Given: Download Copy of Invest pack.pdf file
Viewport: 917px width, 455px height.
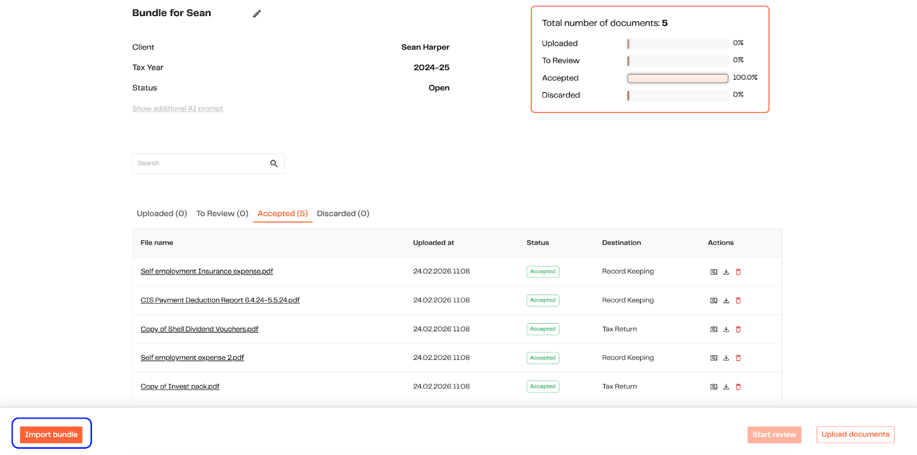Looking at the screenshot, I should tap(726, 387).
